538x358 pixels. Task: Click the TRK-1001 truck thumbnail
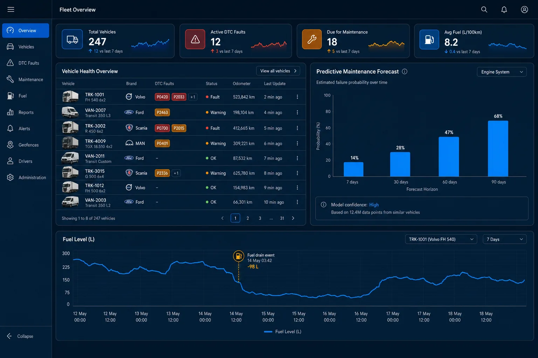click(70, 96)
